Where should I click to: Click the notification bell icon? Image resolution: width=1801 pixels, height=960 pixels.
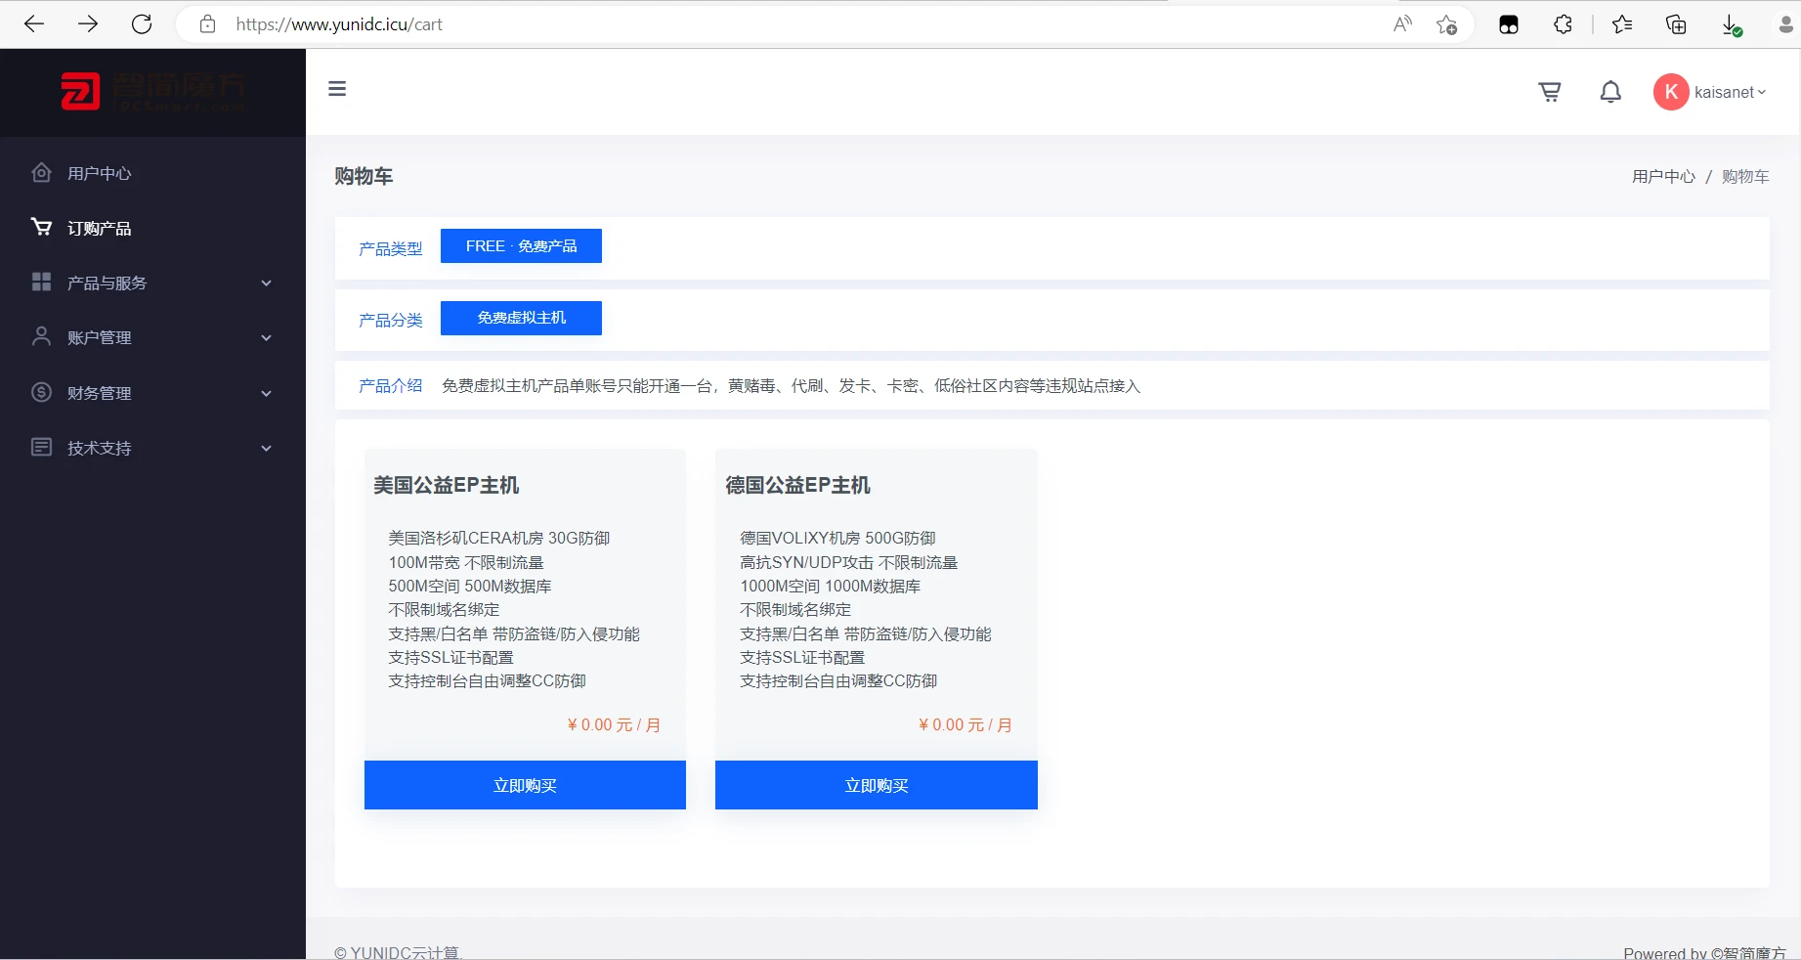(1609, 92)
